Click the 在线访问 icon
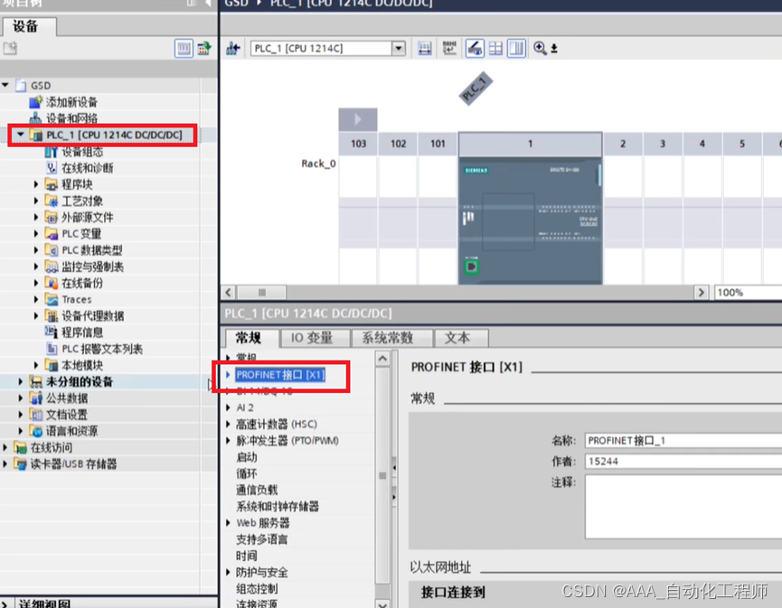 pyautogui.click(x=21, y=447)
